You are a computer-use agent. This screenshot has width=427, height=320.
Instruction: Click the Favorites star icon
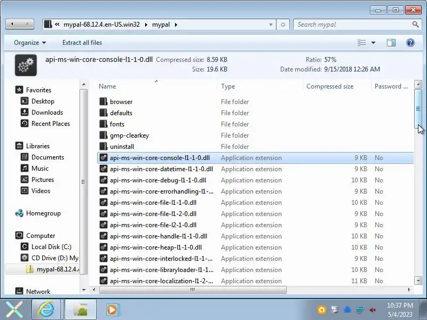pyautogui.click(x=19, y=90)
